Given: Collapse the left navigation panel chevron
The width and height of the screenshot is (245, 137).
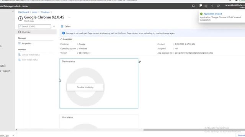Looking at the screenshot, I should pos(13,11).
